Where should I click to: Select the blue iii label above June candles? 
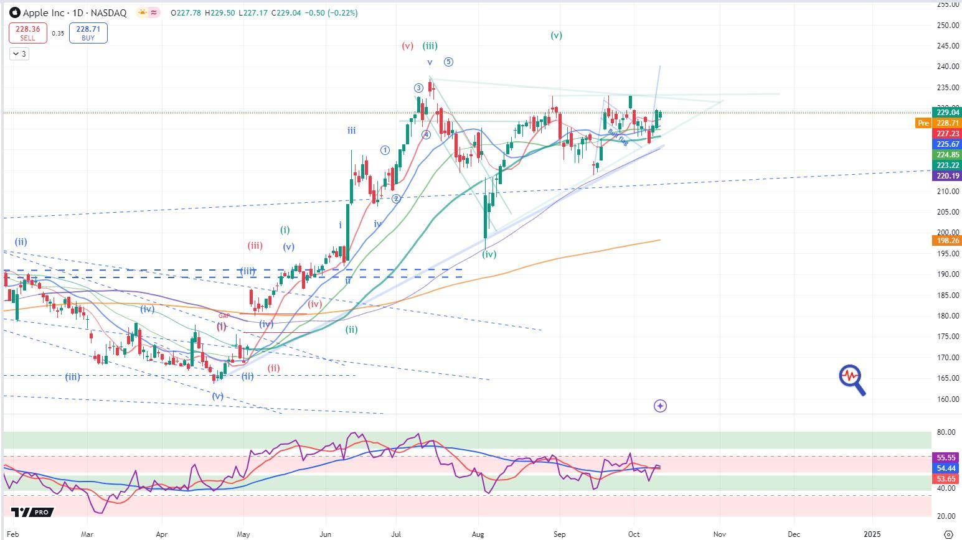352,131
